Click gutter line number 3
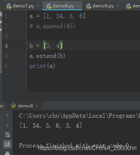 pyautogui.click(x=6, y=36)
